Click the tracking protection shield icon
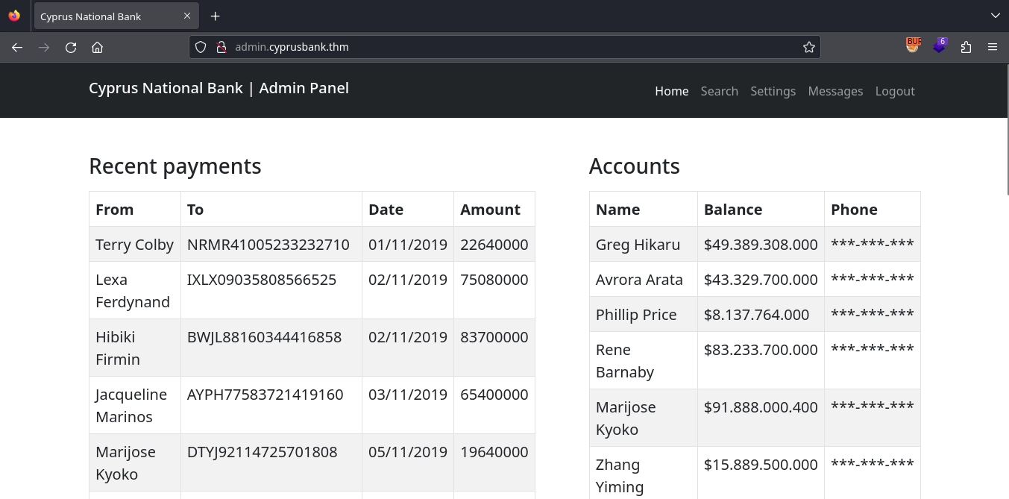This screenshot has height=499, width=1009. point(201,47)
